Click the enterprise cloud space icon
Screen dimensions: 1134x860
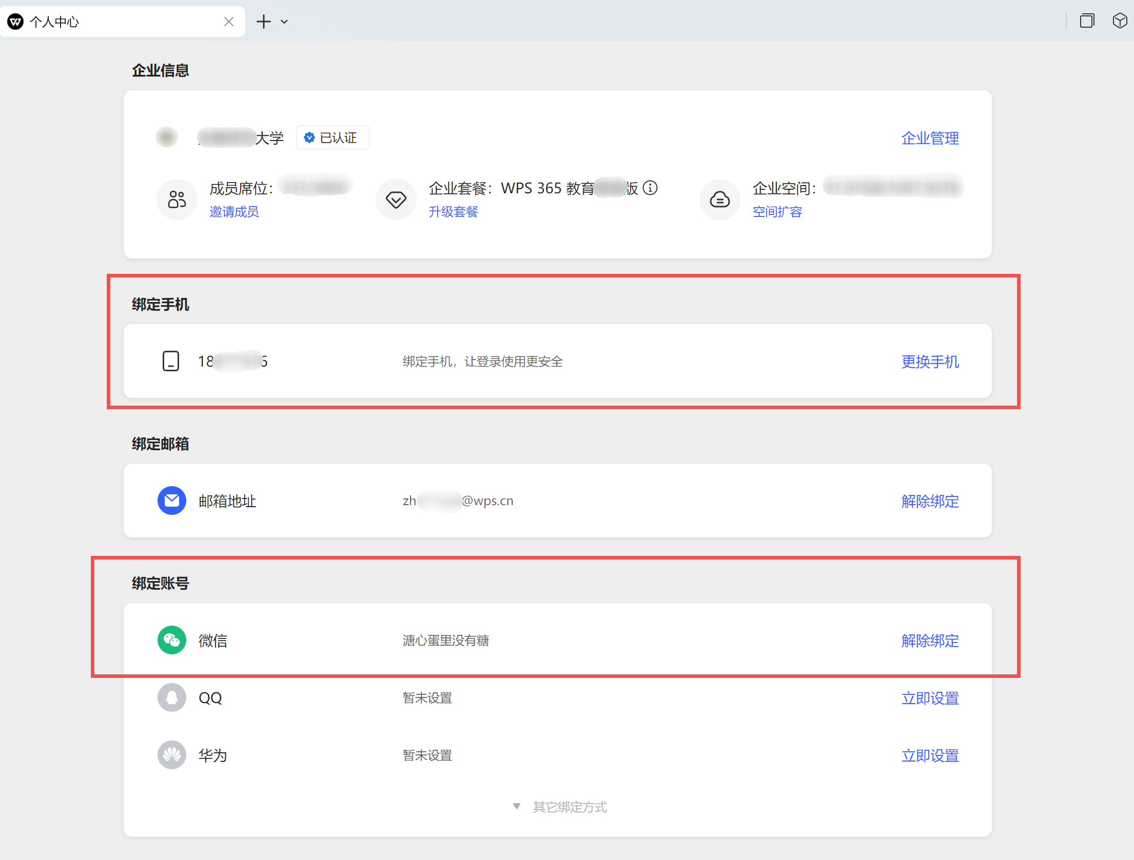click(720, 199)
